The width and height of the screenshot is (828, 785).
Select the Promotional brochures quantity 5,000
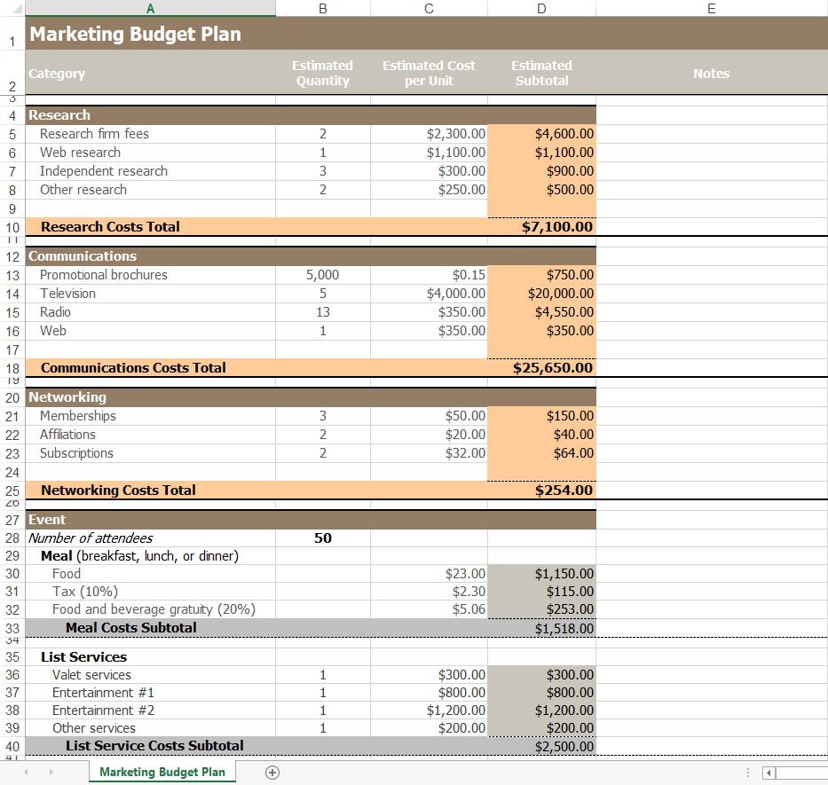(322, 275)
